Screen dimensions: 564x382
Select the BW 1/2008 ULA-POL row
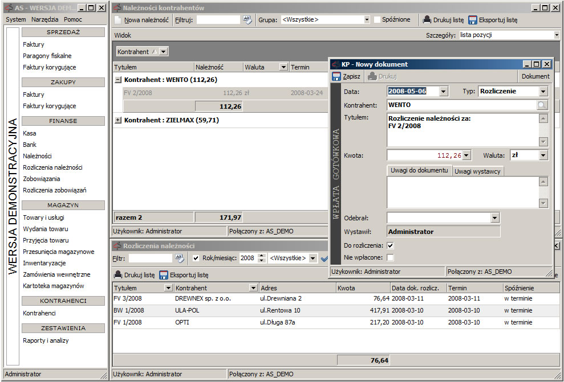pyautogui.click(x=336, y=311)
